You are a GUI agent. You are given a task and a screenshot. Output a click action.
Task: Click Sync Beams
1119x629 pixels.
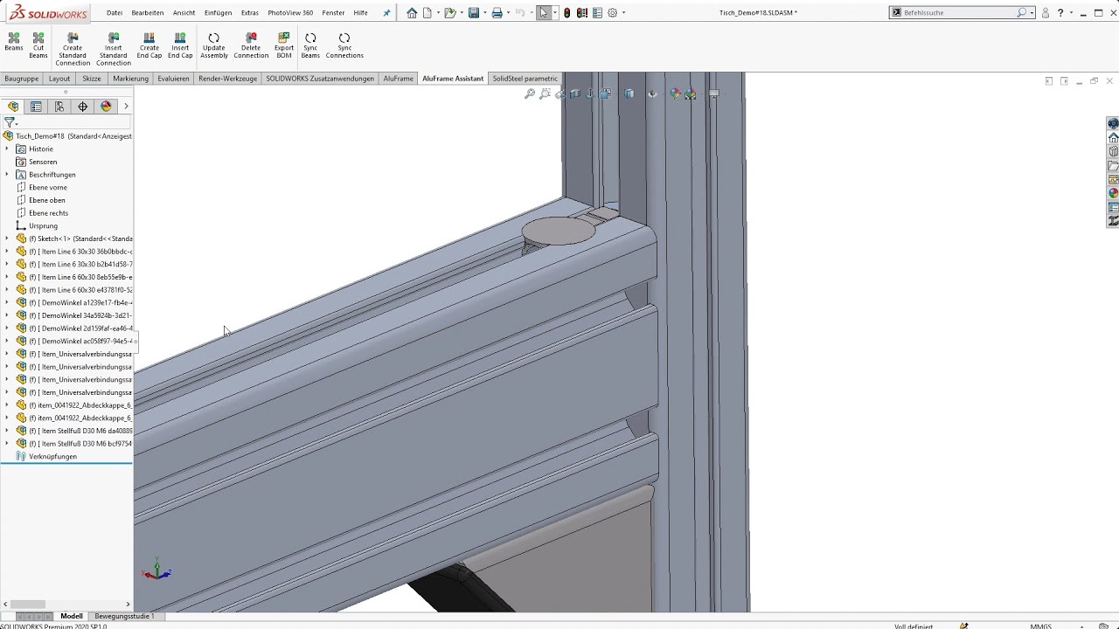310,45
